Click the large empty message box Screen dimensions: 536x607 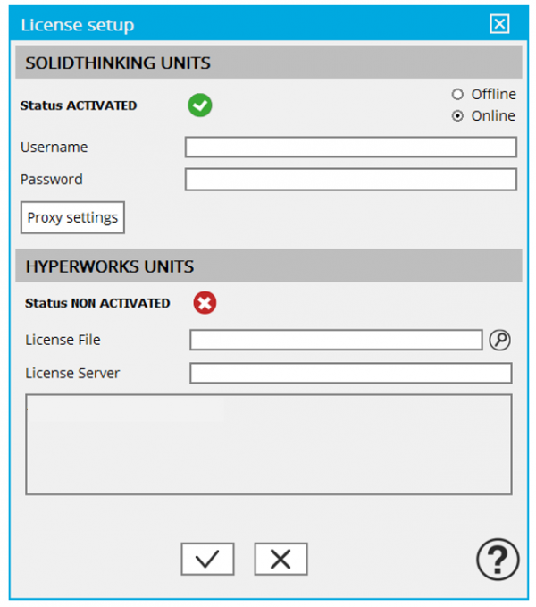point(269,444)
